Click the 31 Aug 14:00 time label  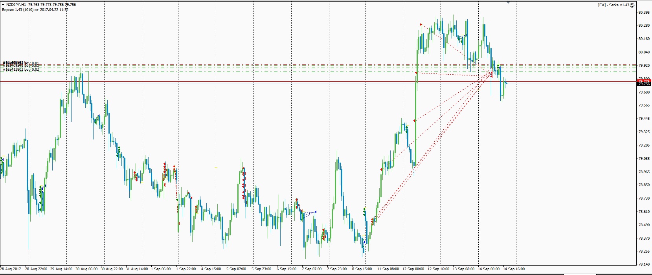pos(137,269)
